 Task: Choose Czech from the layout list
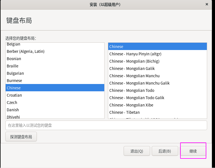[55, 103]
